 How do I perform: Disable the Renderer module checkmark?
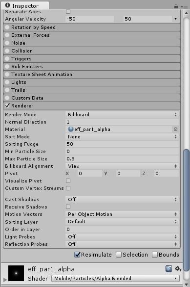point(7,105)
